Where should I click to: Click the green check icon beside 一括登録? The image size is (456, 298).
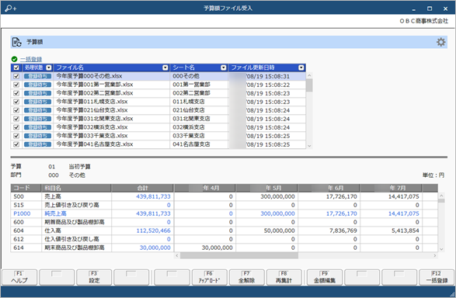[14, 59]
